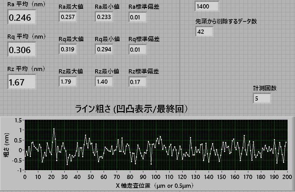Select the Rz最大値 field showing 1.79

(68, 82)
